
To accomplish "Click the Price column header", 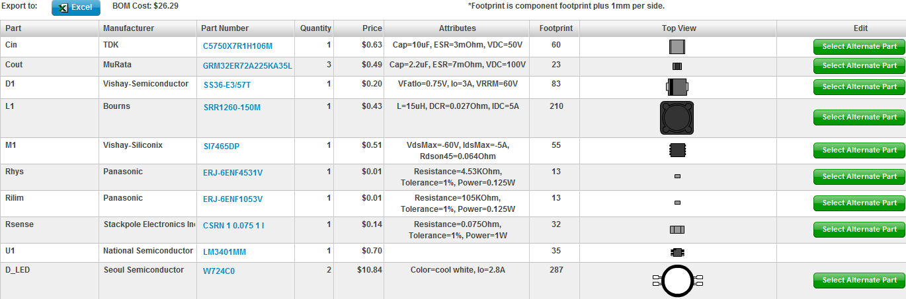I will pyautogui.click(x=372, y=28).
